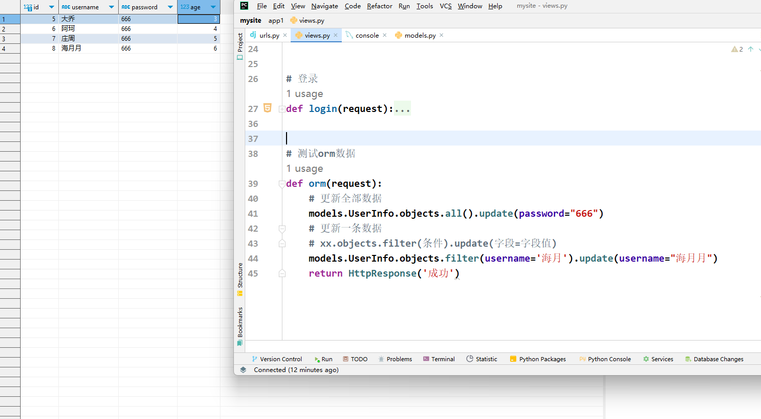This screenshot has height=419, width=761.
Task: Click the age cell with value 6
Action: [x=199, y=49]
